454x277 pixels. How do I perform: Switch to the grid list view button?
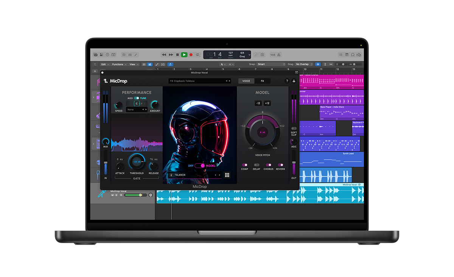click(144, 64)
